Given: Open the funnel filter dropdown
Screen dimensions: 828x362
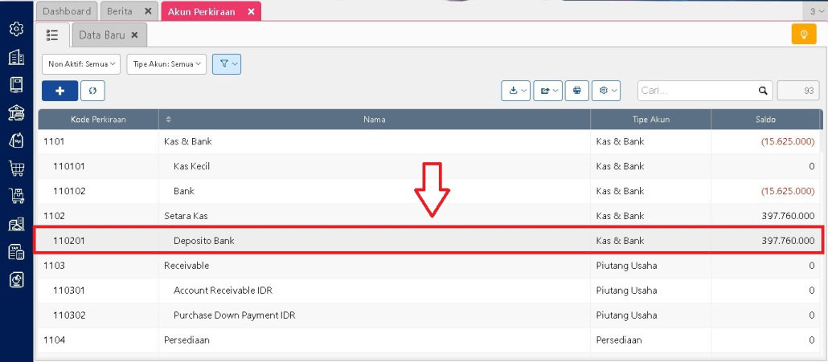Looking at the screenshot, I should [x=227, y=64].
